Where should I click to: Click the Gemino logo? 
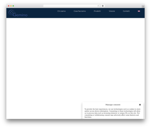click(x=18, y=13)
